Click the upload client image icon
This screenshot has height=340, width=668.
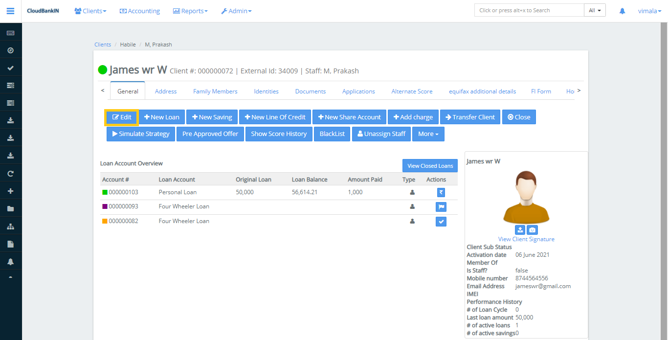520,230
